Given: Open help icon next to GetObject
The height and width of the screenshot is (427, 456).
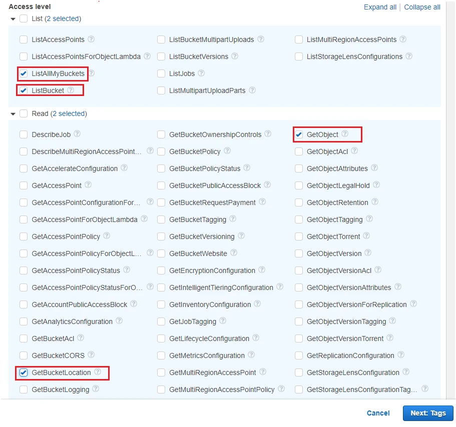Looking at the screenshot, I should click(x=345, y=133).
